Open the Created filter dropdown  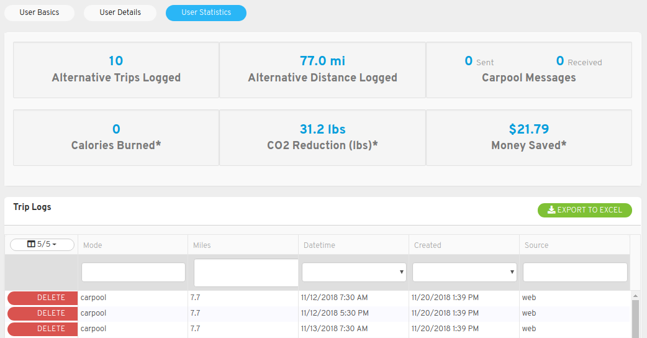point(464,272)
